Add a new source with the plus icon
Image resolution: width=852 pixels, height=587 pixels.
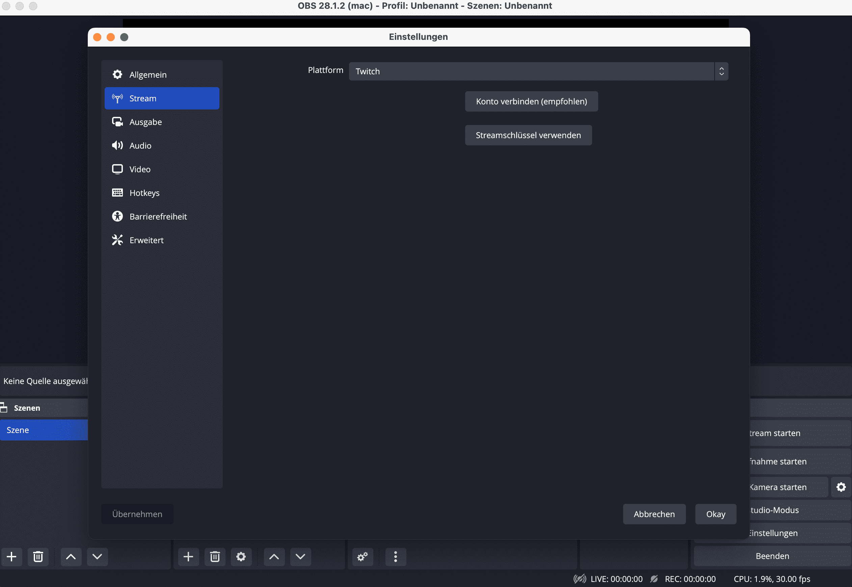tap(188, 557)
